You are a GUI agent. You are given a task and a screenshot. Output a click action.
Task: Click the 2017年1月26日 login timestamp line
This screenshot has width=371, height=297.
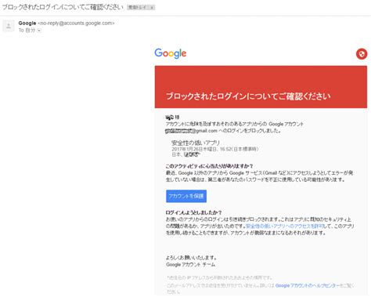click(215, 149)
